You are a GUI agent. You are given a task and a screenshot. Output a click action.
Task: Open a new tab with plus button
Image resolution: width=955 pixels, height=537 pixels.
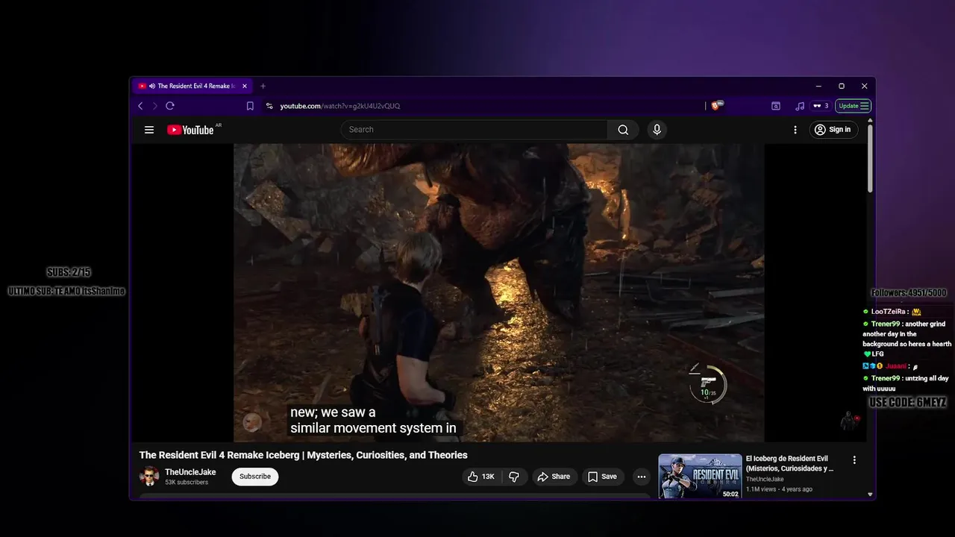click(x=263, y=87)
